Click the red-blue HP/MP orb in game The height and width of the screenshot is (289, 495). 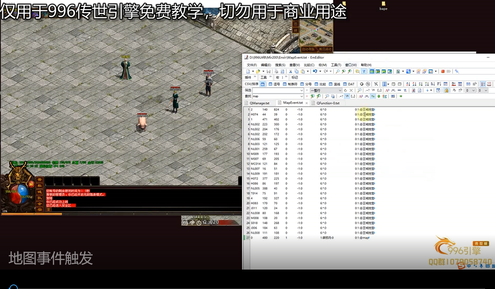tap(19, 194)
